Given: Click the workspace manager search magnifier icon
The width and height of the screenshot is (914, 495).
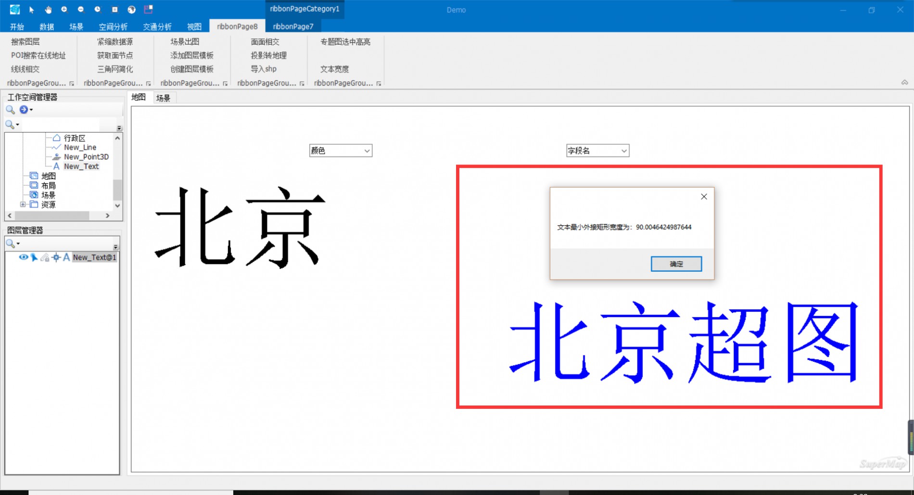Looking at the screenshot, I should [x=10, y=110].
